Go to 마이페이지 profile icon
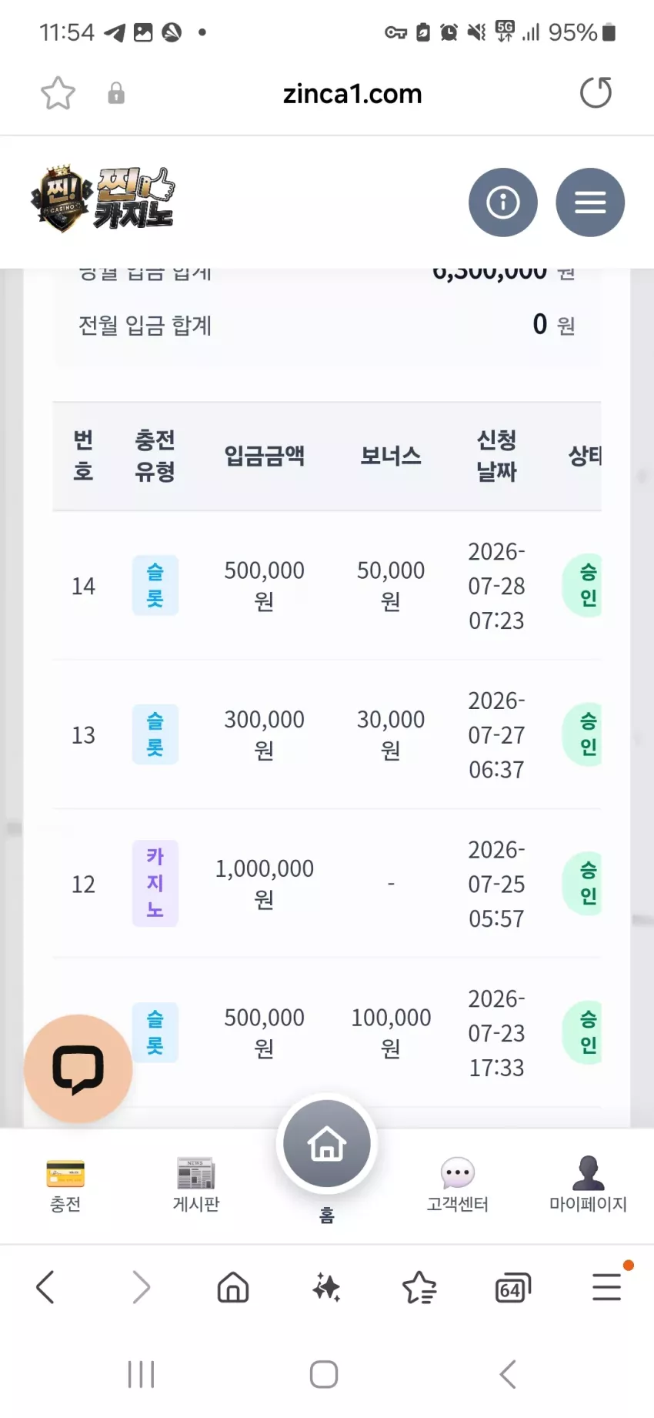Image resolution: width=654 pixels, height=1418 pixels. click(x=588, y=1186)
